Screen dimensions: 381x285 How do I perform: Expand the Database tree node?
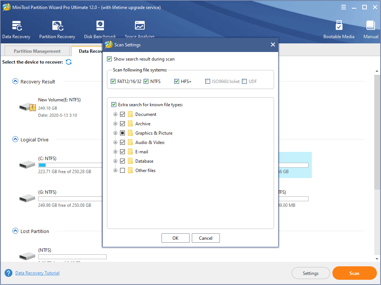pyautogui.click(x=116, y=161)
